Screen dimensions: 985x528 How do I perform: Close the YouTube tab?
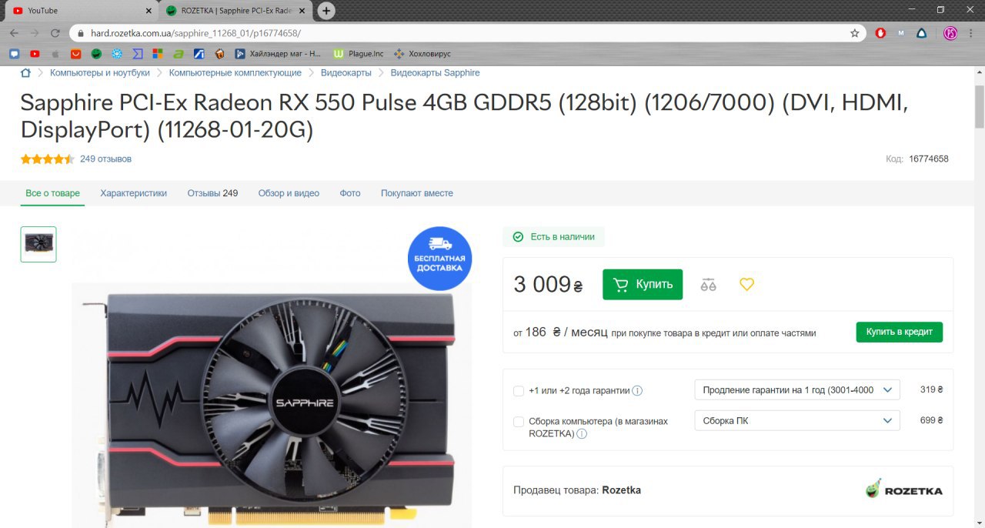(x=149, y=11)
